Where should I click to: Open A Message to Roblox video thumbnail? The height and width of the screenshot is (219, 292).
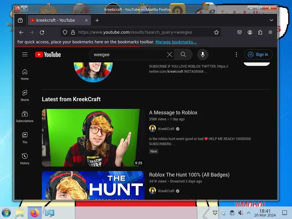tap(93, 138)
